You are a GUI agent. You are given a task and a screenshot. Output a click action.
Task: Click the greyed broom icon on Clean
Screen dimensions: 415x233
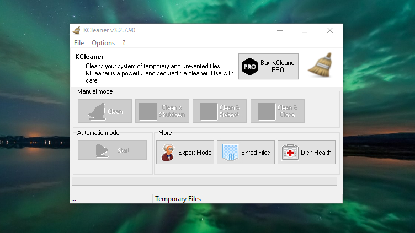(x=97, y=112)
